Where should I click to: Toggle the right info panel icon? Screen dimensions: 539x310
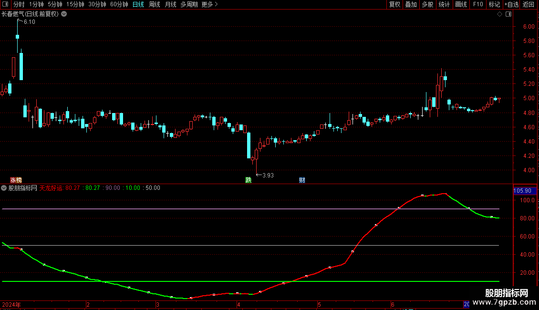[x=508, y=14]
